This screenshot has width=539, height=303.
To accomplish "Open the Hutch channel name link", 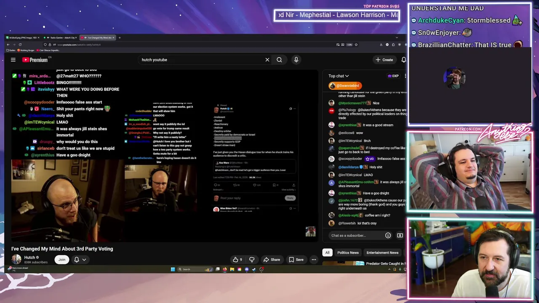I will (29, 258).
